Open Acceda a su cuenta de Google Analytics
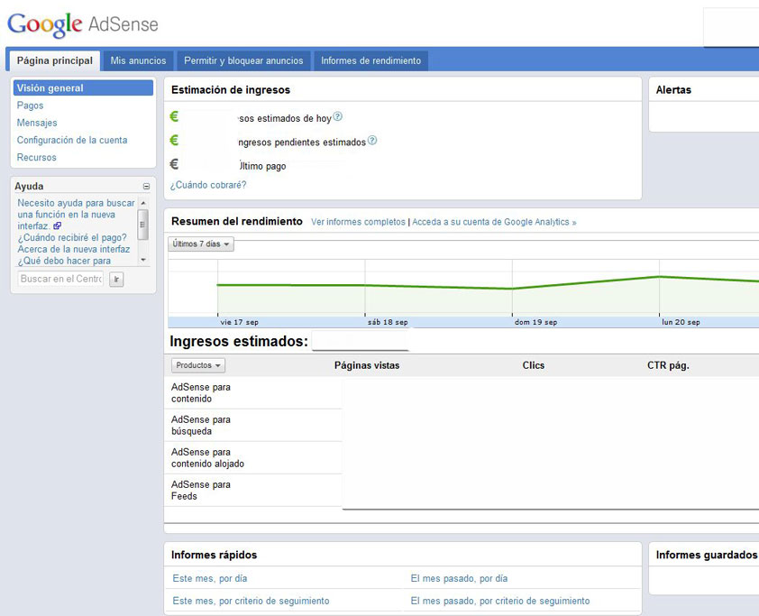 (x=494, y=222)
